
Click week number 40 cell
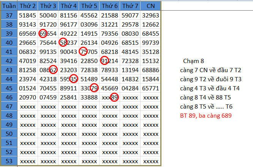point(9,43)
